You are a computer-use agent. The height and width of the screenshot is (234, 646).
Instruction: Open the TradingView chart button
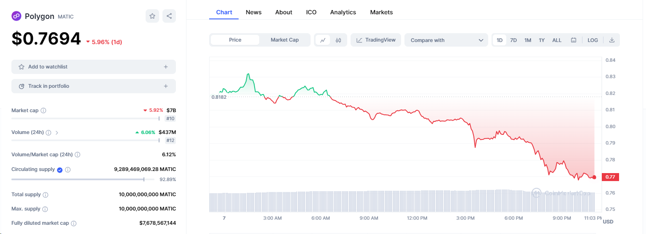pos(376,40)
